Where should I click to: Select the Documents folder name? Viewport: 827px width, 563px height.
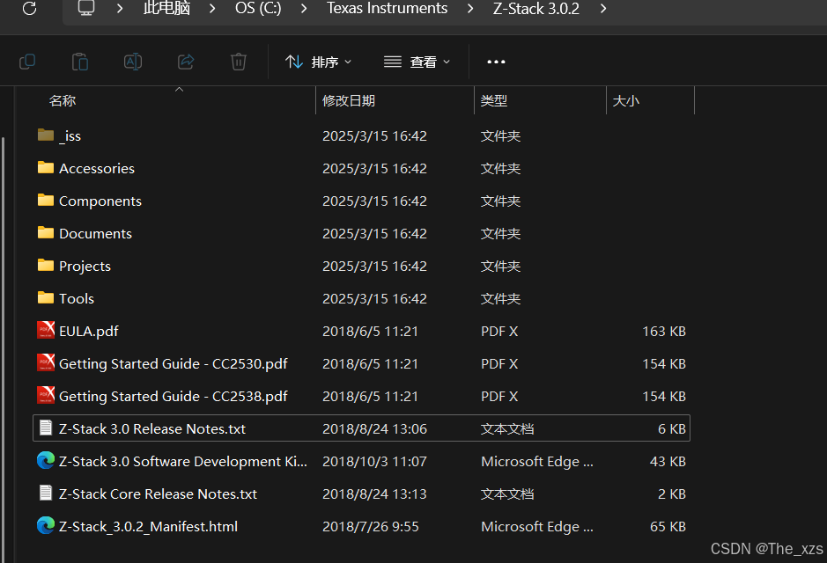(x=95, y=234)
